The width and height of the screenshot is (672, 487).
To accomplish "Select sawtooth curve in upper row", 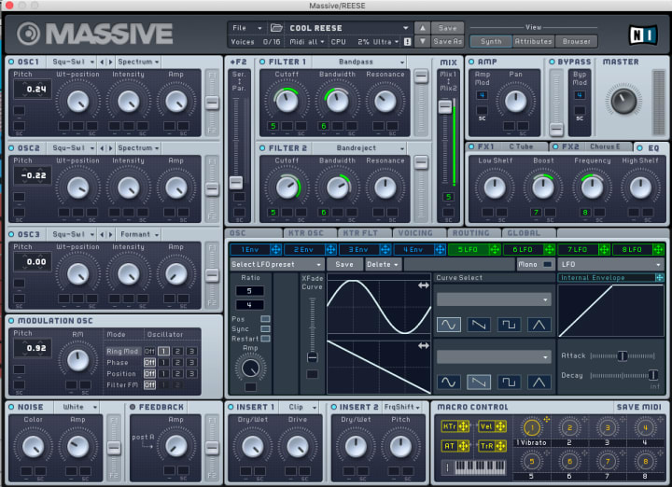I will click(x=478, y=325).
